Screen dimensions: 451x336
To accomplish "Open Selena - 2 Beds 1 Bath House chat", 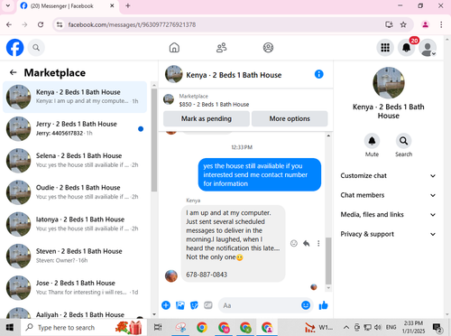I will pos(75,161).
